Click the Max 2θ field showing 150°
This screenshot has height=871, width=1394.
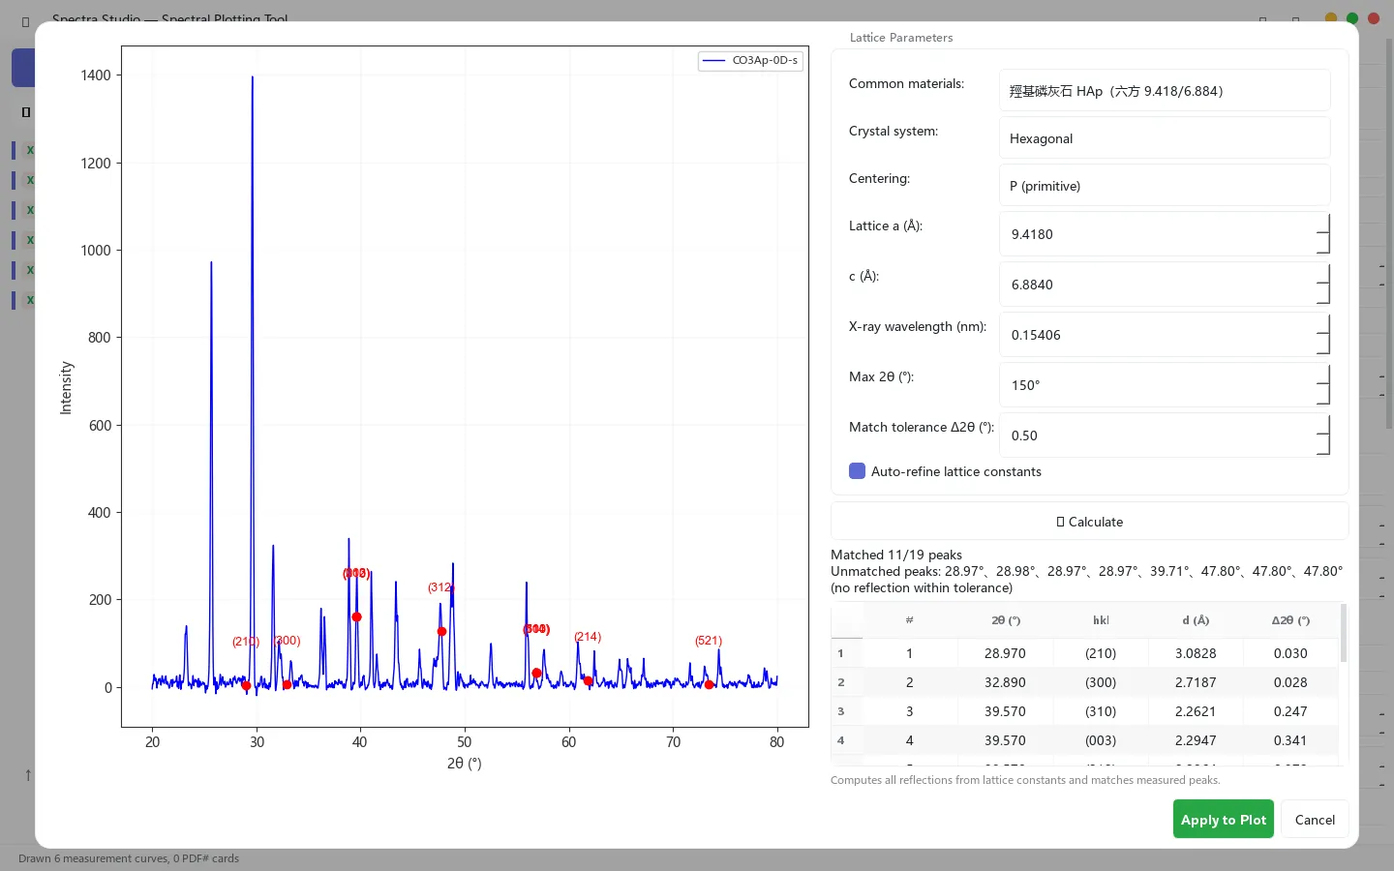pyautogui.click(x=1158, y=385)
